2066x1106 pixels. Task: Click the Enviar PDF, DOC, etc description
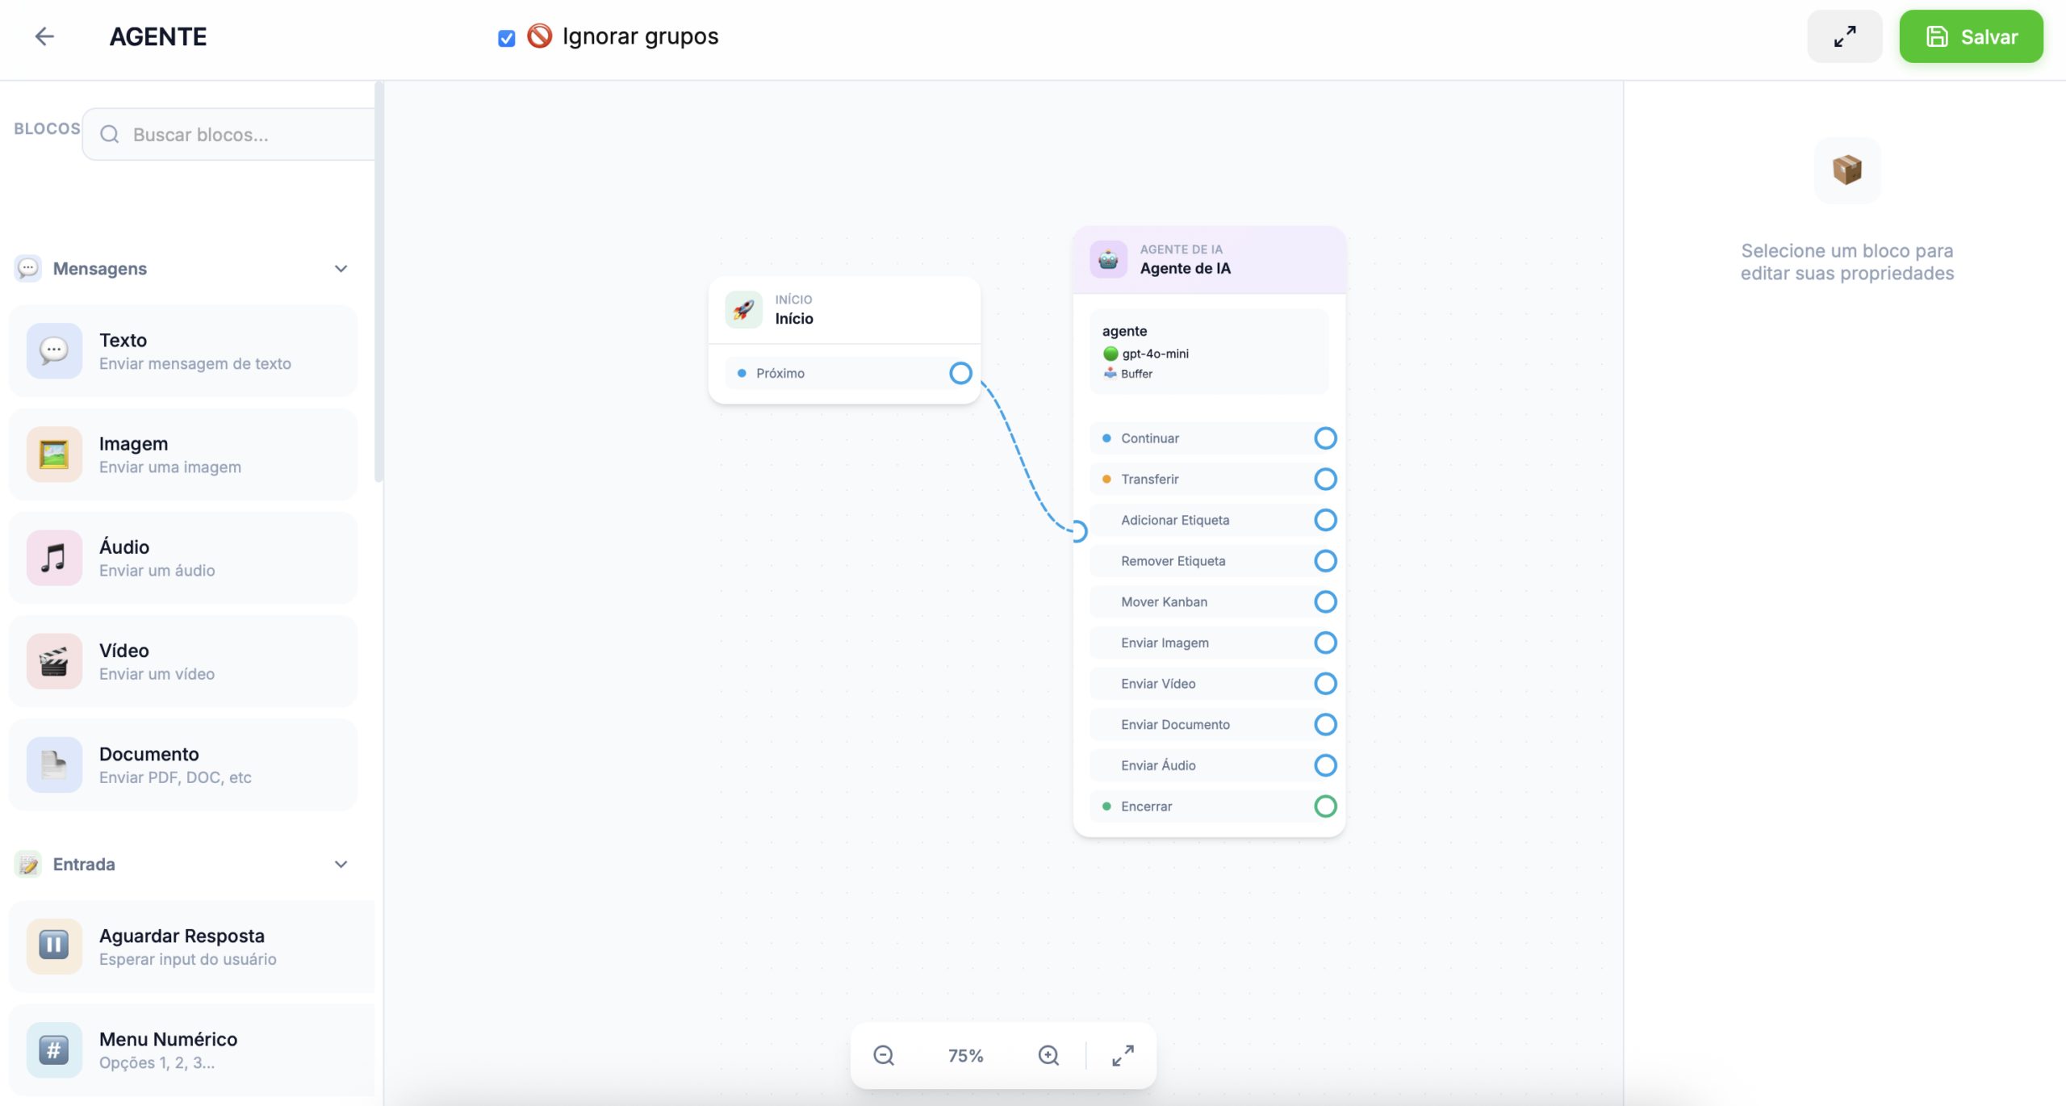(175, 777)
